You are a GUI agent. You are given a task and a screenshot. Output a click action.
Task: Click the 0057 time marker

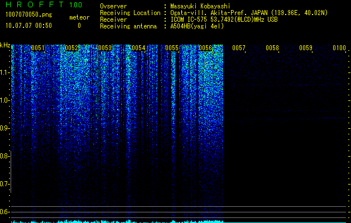pyautogui.click(x=239, y=48)
